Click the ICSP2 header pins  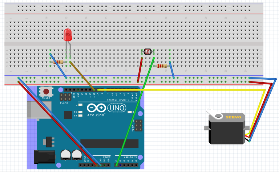[x=65, y=97]
